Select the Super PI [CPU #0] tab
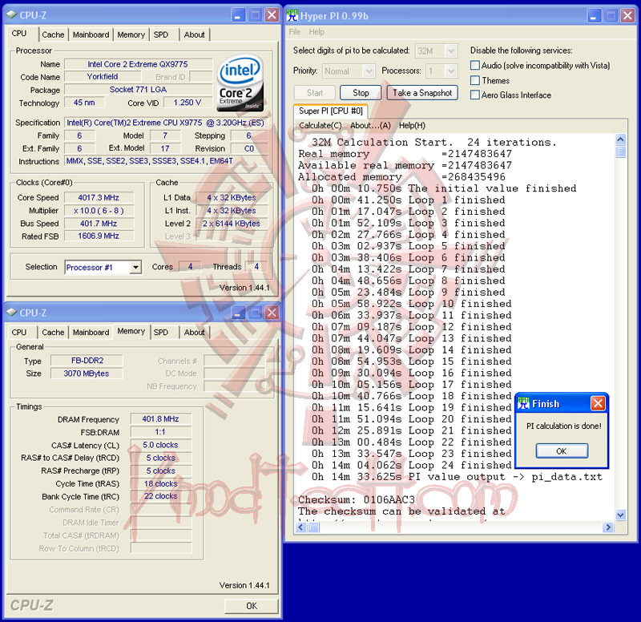The image size is (641, 622). pyautogui.click(x=330, y=111)
